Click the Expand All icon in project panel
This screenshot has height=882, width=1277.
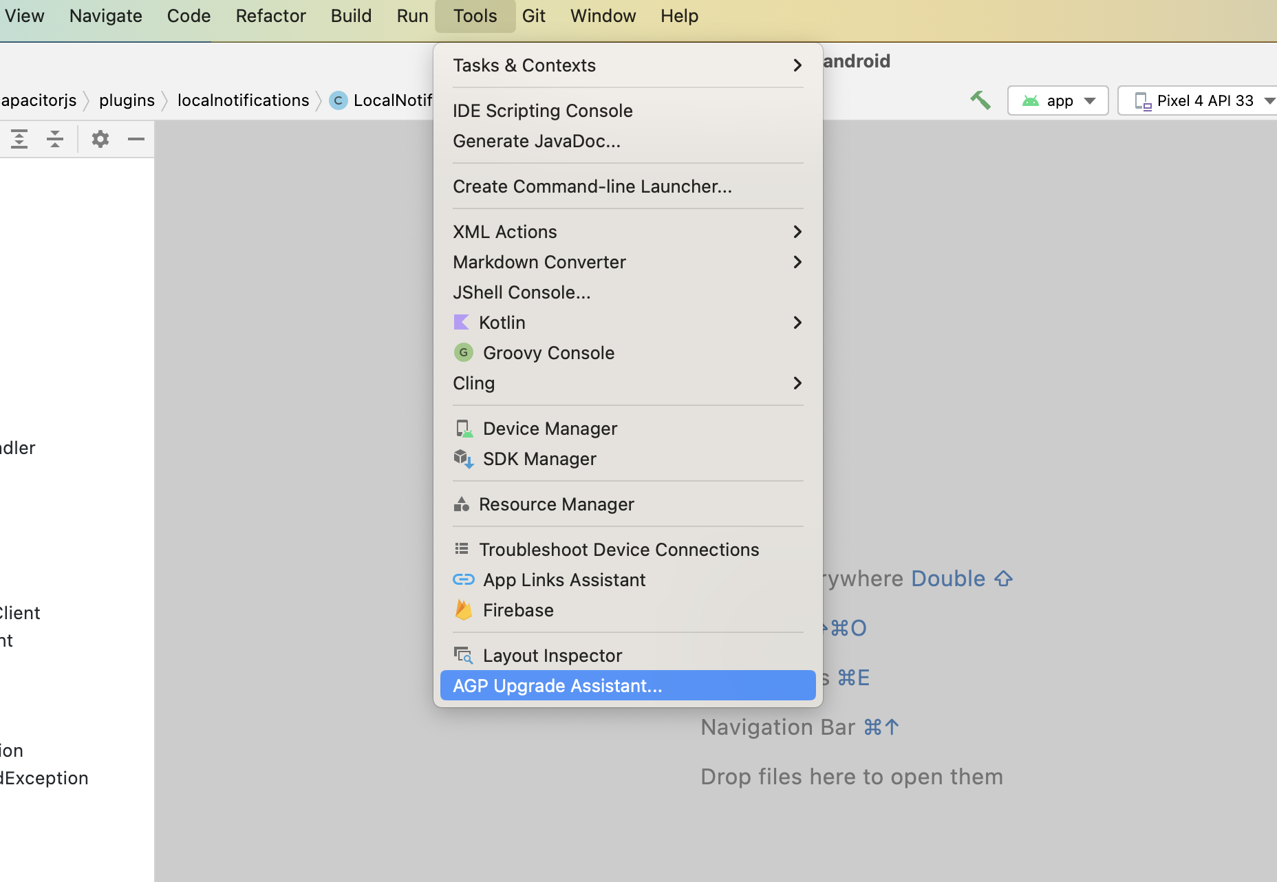click(19, 139)
